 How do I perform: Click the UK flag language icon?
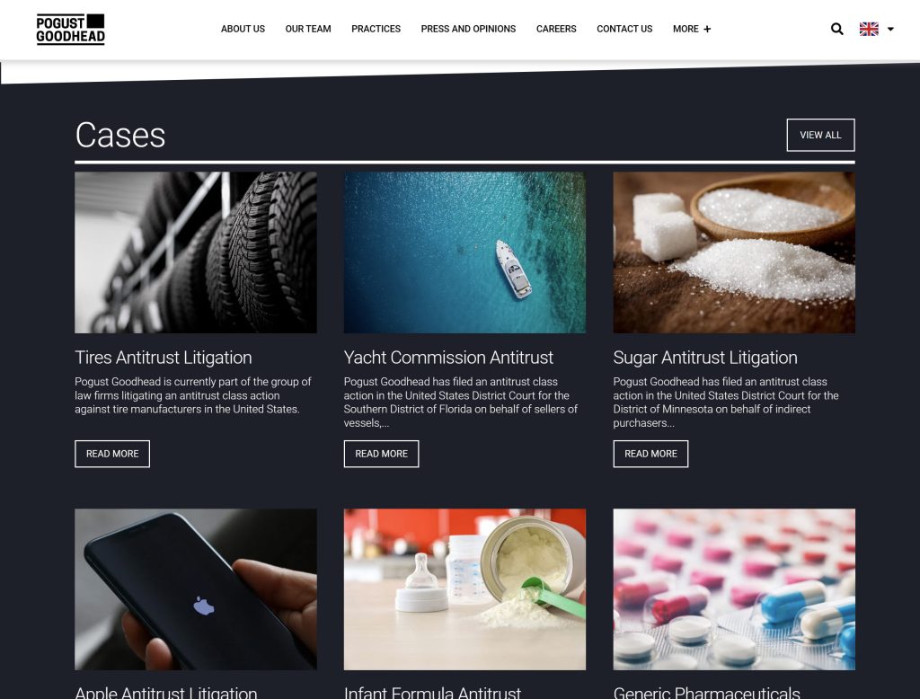point(869,29)
